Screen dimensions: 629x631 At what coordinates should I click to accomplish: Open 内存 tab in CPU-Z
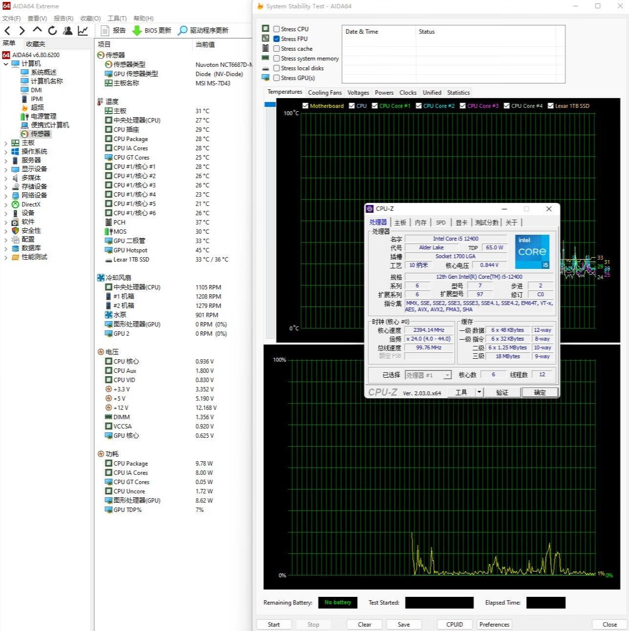[420, 223]
